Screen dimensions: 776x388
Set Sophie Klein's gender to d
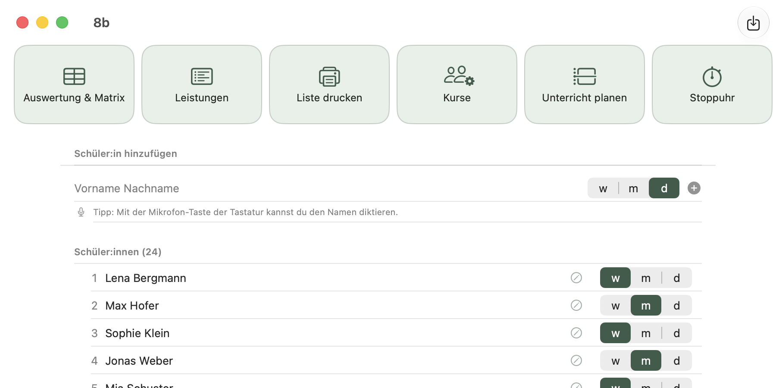pyautogui.click(x=676, y=333)
